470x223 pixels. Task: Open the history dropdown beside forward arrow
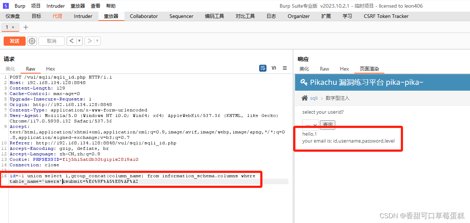tap(97, 41)
